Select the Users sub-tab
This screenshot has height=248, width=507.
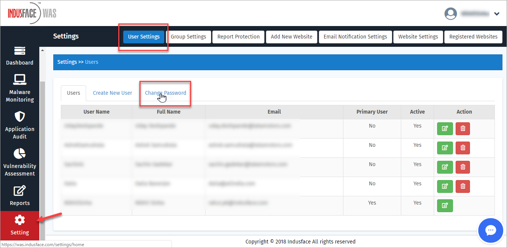(74, 93)
